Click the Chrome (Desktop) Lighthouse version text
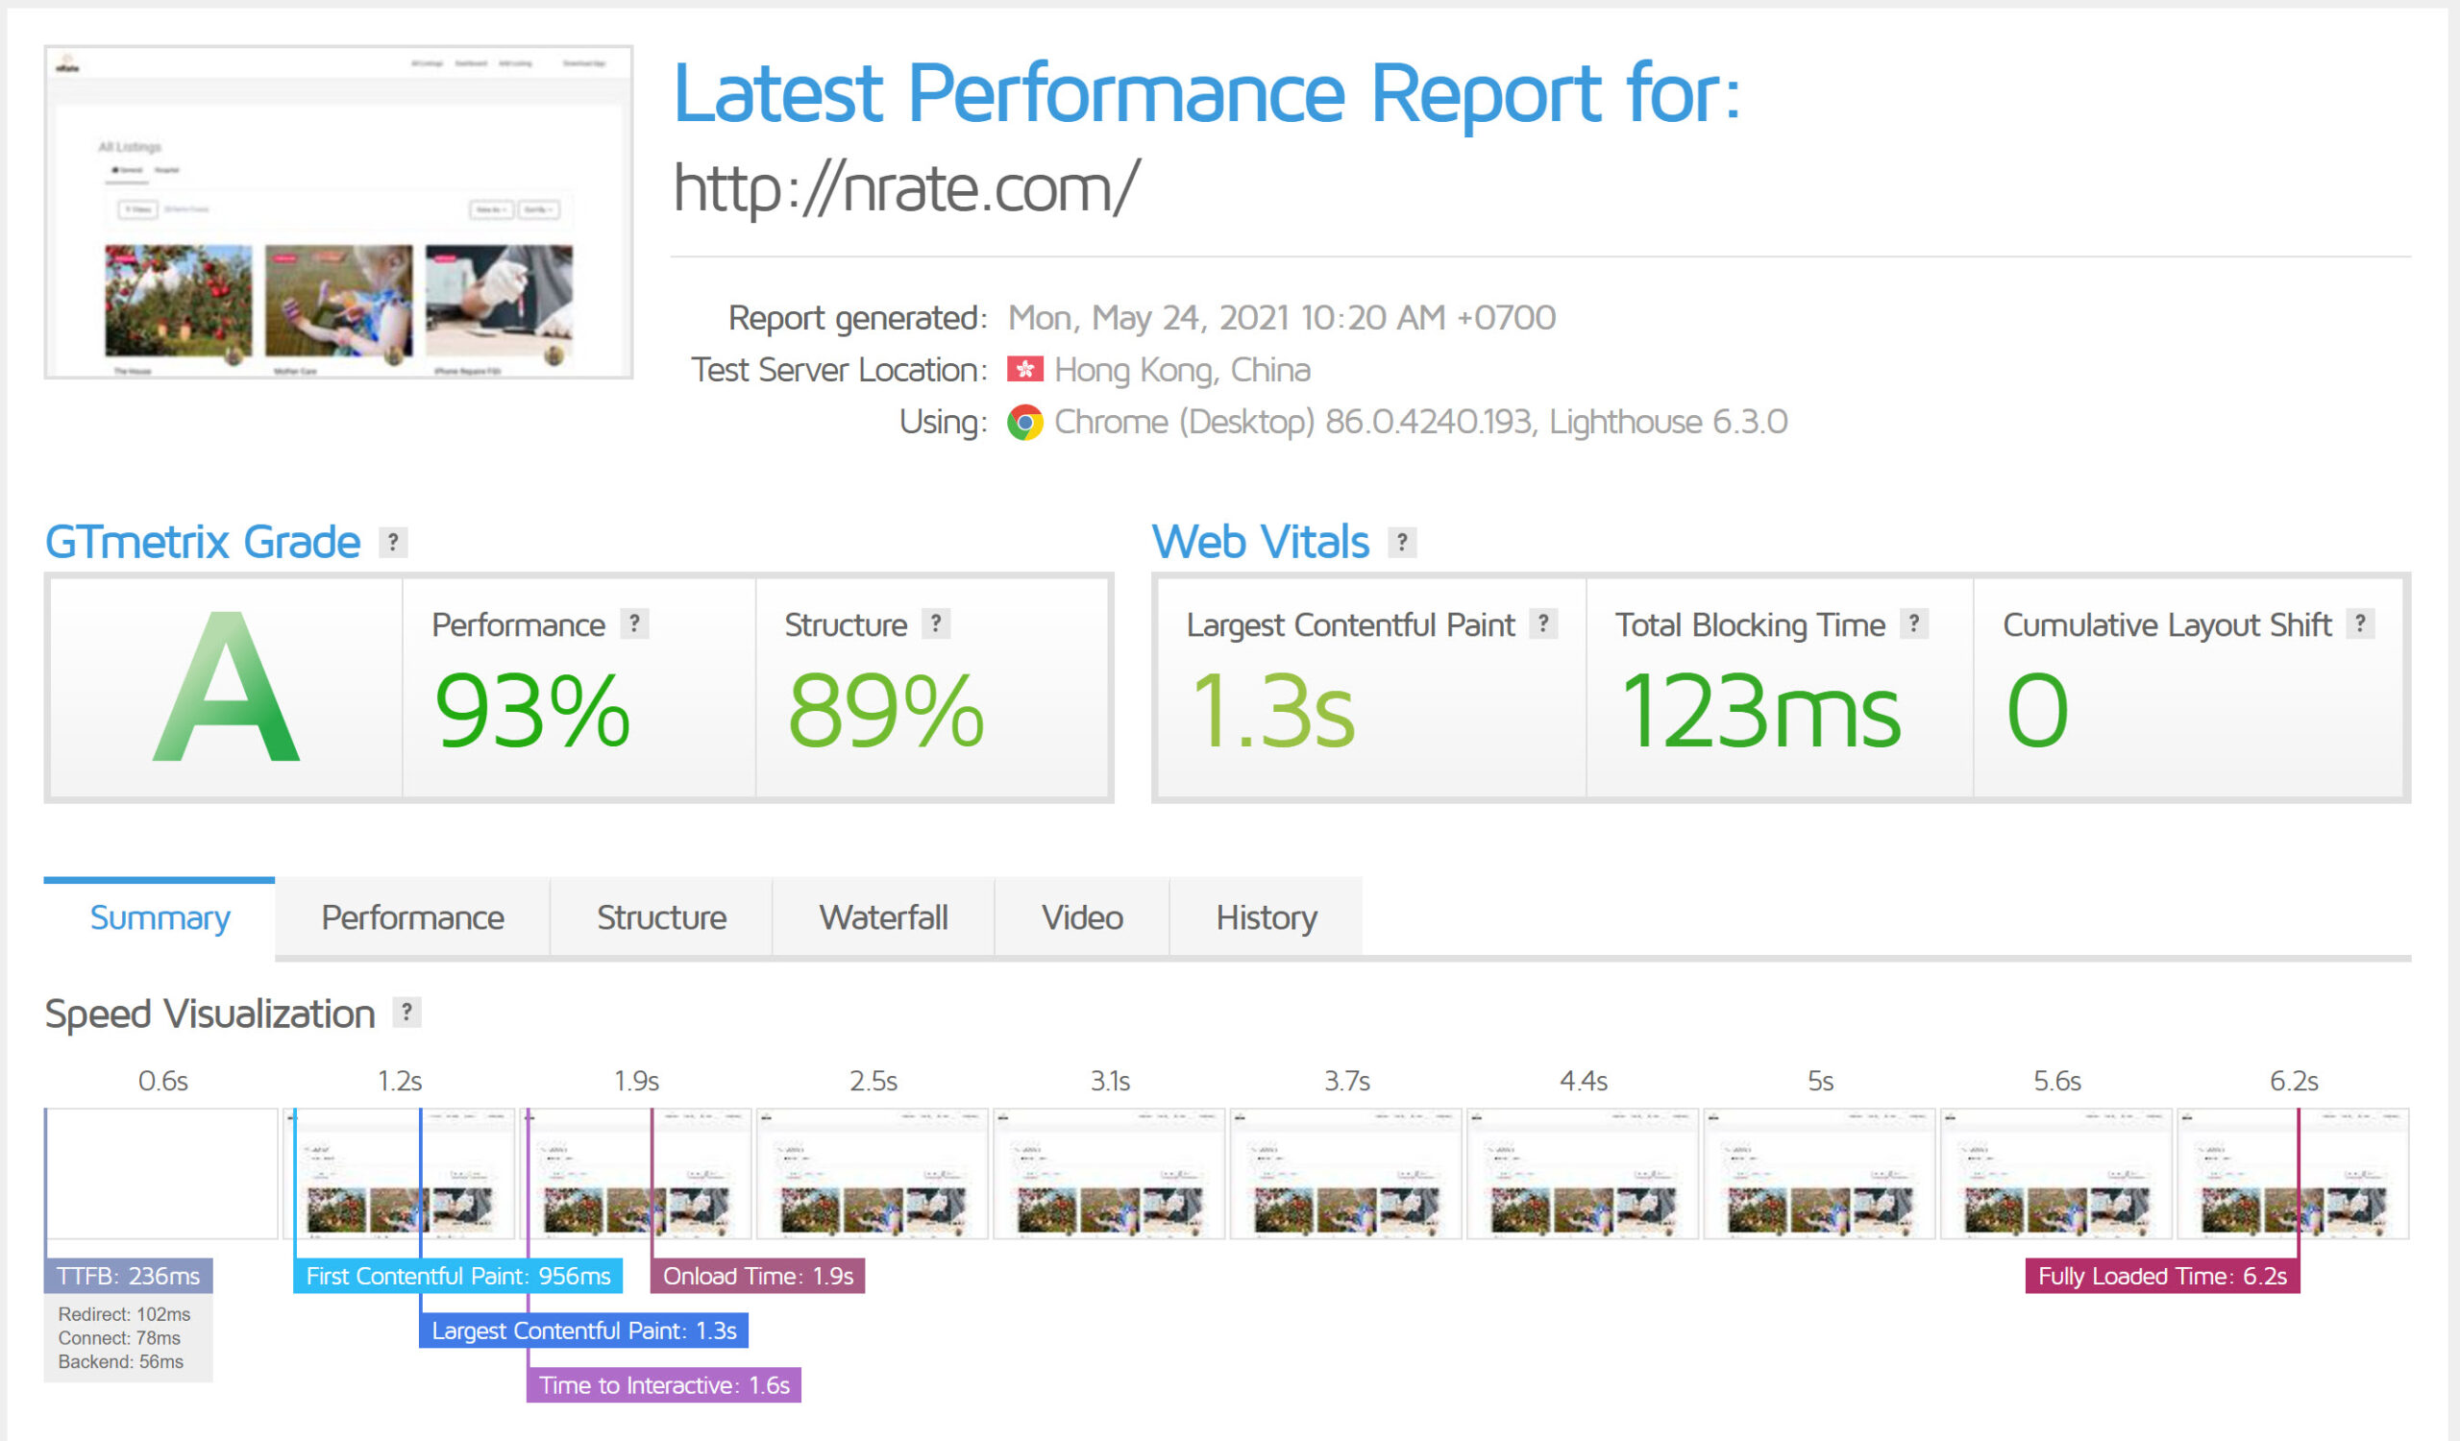2460x1441 pixels. [x=1421, y=423]
